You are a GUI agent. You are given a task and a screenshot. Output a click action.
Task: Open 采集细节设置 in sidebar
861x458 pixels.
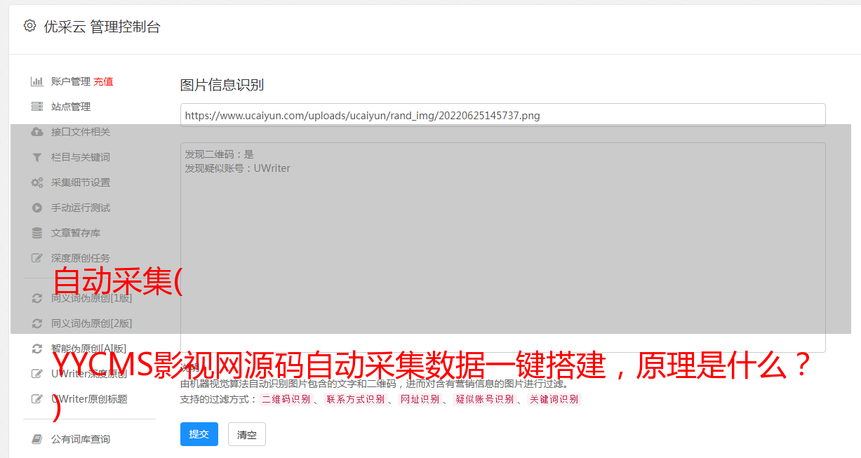coord(81,182)
